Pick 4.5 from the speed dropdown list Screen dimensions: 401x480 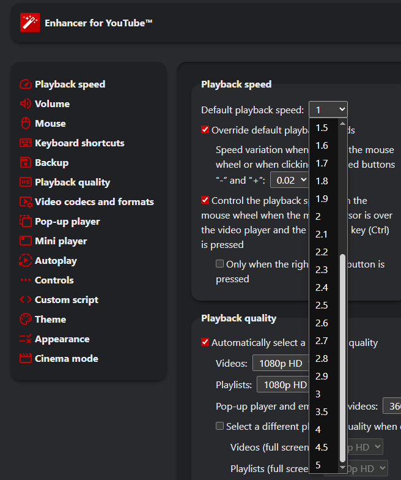[x=323, y=447]
